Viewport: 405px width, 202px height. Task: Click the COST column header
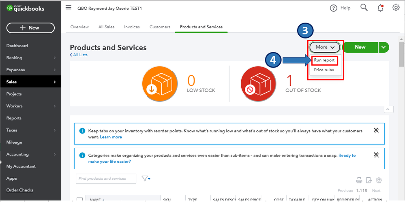[279, 200]
